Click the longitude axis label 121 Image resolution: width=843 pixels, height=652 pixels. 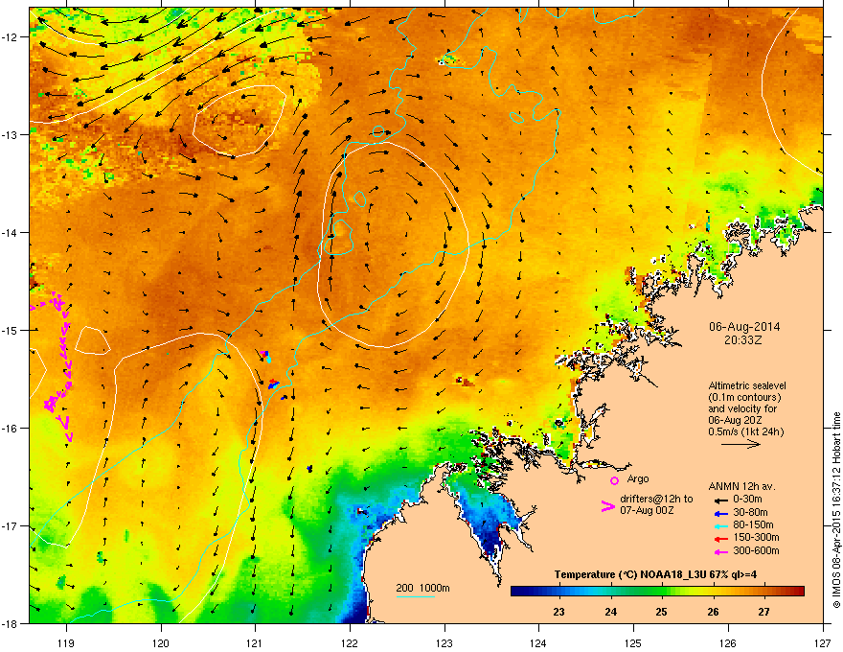click(255, 642)
